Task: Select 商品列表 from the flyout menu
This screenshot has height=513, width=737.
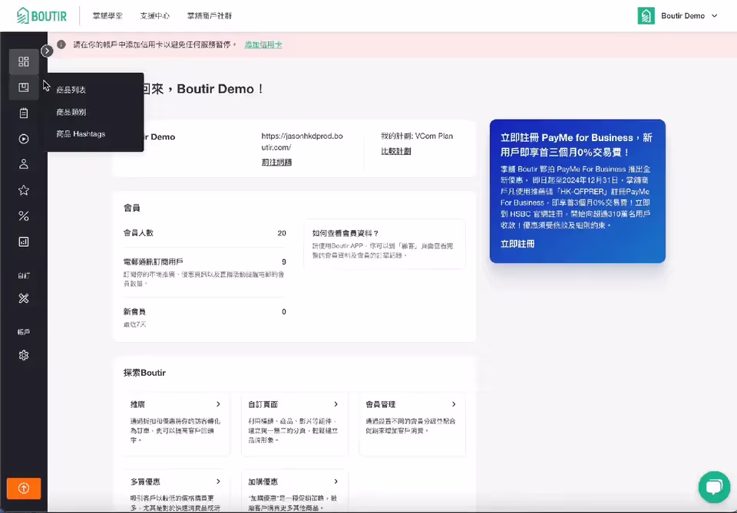Action: pyautogui.click(x=71, y=90)
